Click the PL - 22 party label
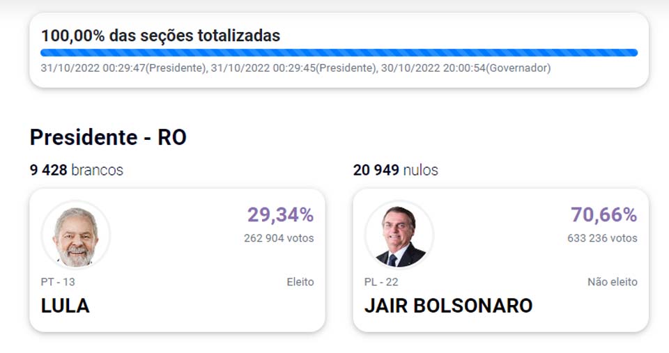This screenshot has height=353, width=669. pyautogui.click(x=381, y=282)
